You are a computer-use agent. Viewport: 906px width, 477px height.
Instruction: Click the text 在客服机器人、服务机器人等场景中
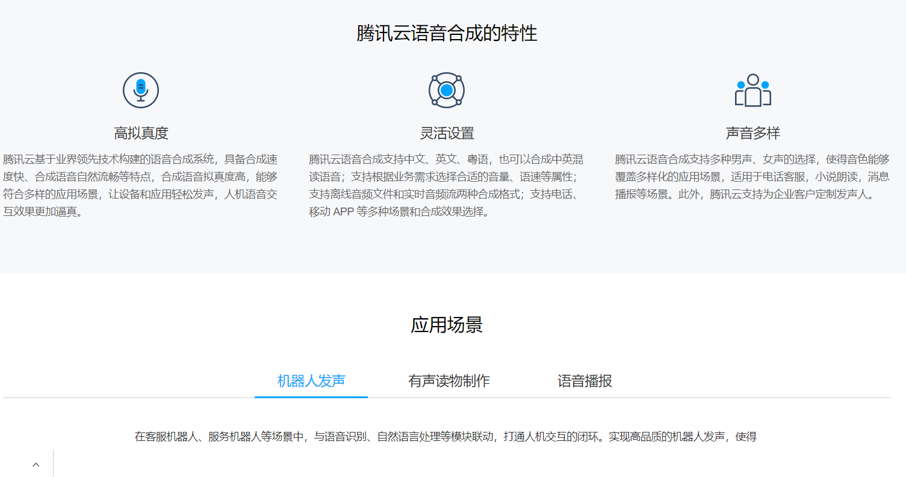(x=221, y=437)
